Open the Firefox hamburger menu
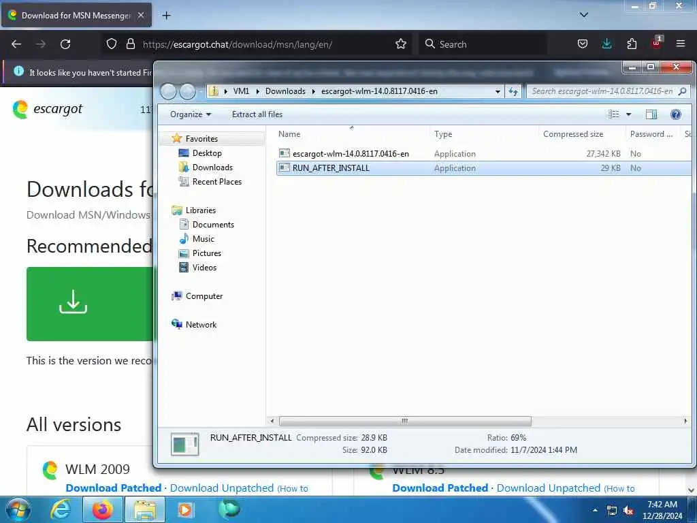The image size is (697, 523). [681, 44]
